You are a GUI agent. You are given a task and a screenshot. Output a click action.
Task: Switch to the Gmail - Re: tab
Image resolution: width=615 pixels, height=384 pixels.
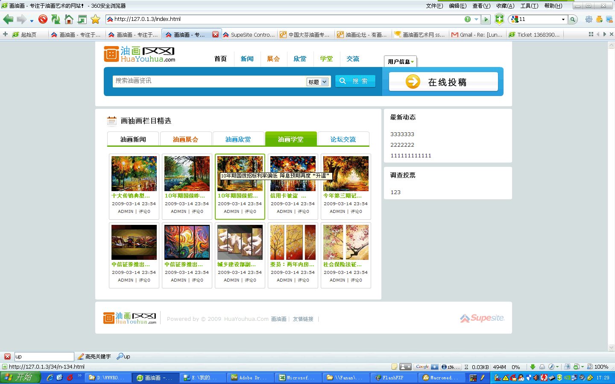[x=477, y=35]
